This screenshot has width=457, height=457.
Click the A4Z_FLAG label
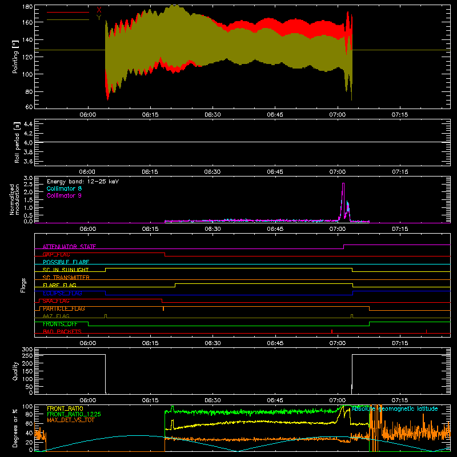56,316
